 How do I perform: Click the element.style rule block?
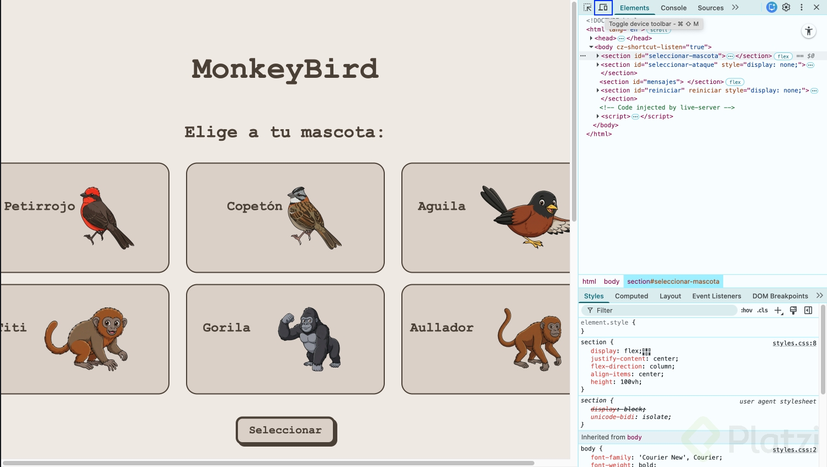point(698,327)
